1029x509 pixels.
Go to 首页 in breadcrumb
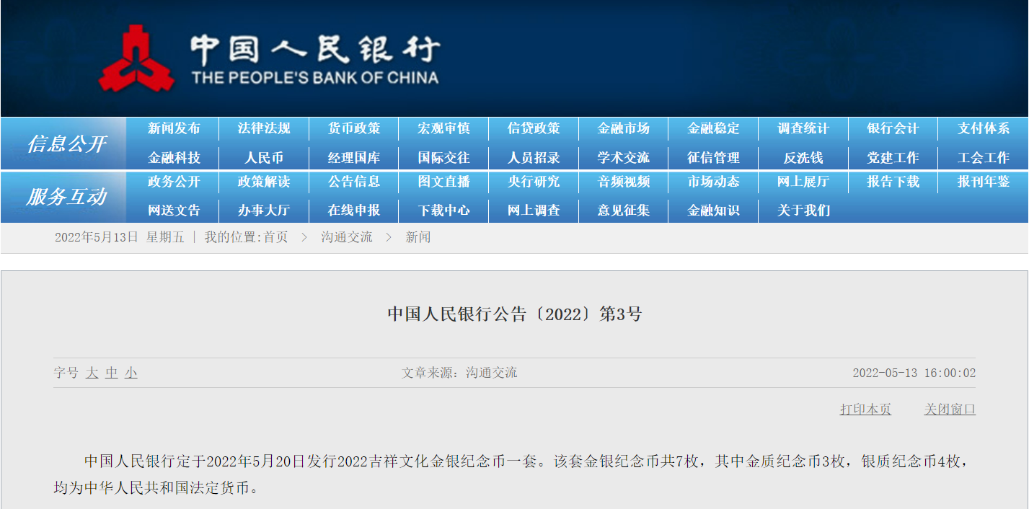(275, 237)
